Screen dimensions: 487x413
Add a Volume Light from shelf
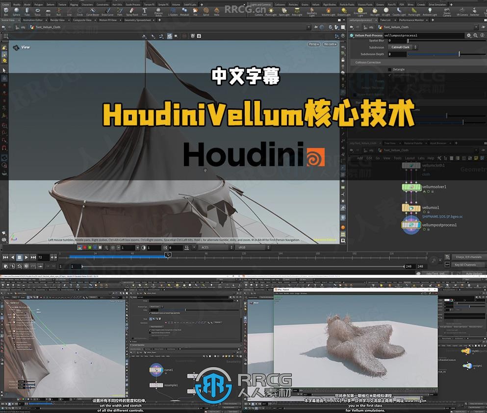(328, 12)
